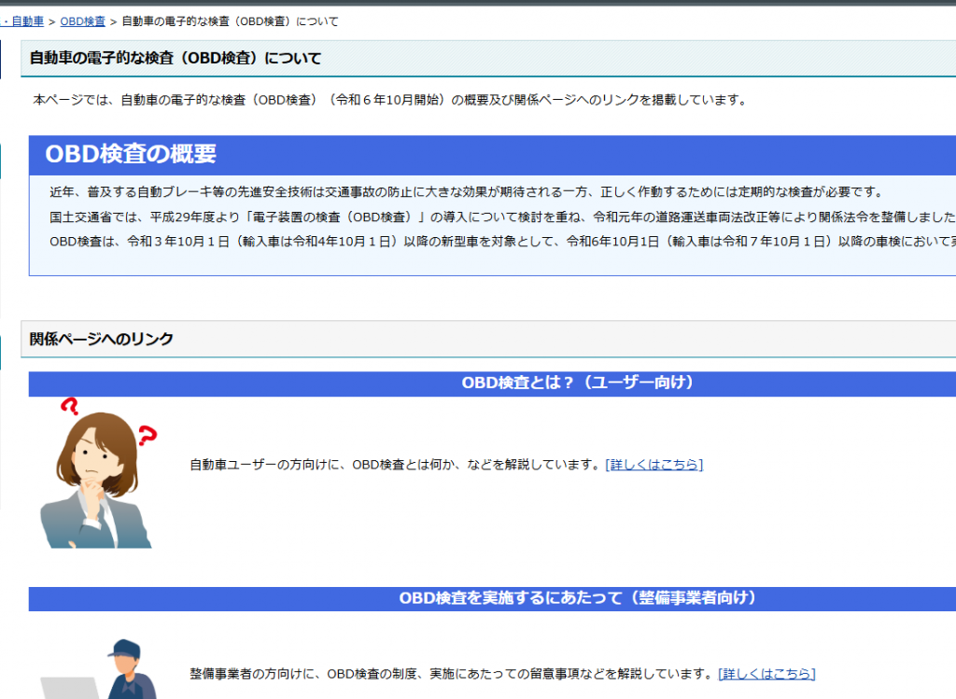The height and width of the screenshot is (699, 956).
Task: Click the laptop image beside mechanic
Action: coord(69,688)
